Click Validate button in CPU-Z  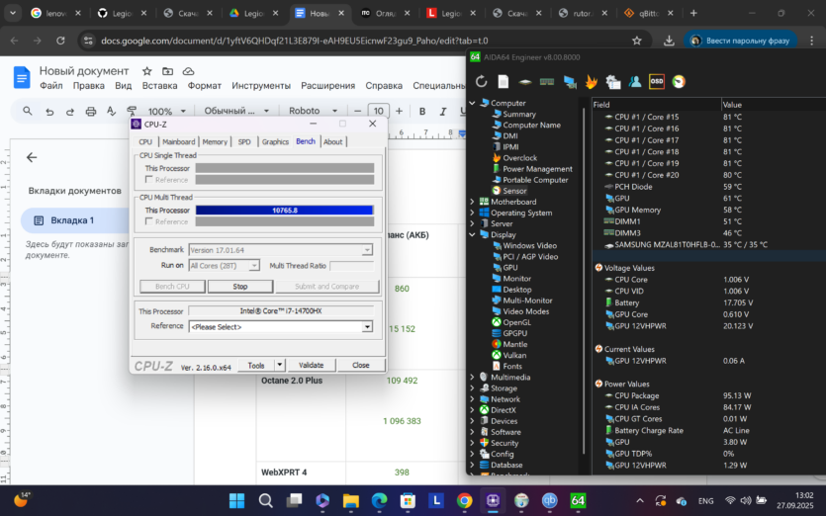[x=311, y=365]
